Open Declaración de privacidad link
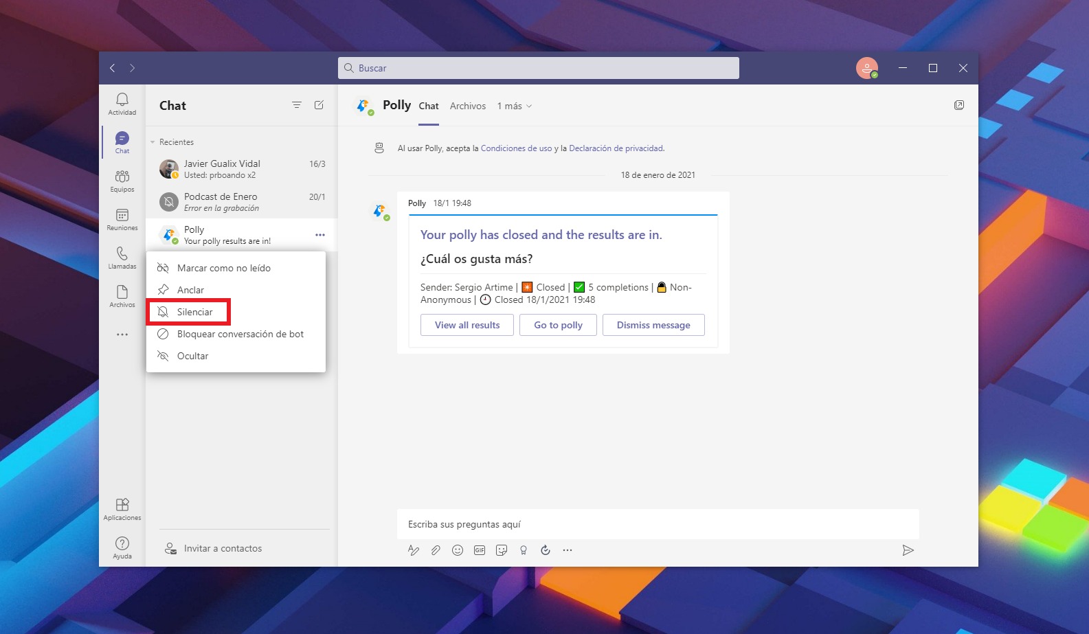1089x634 pixels. click(616, 148)
